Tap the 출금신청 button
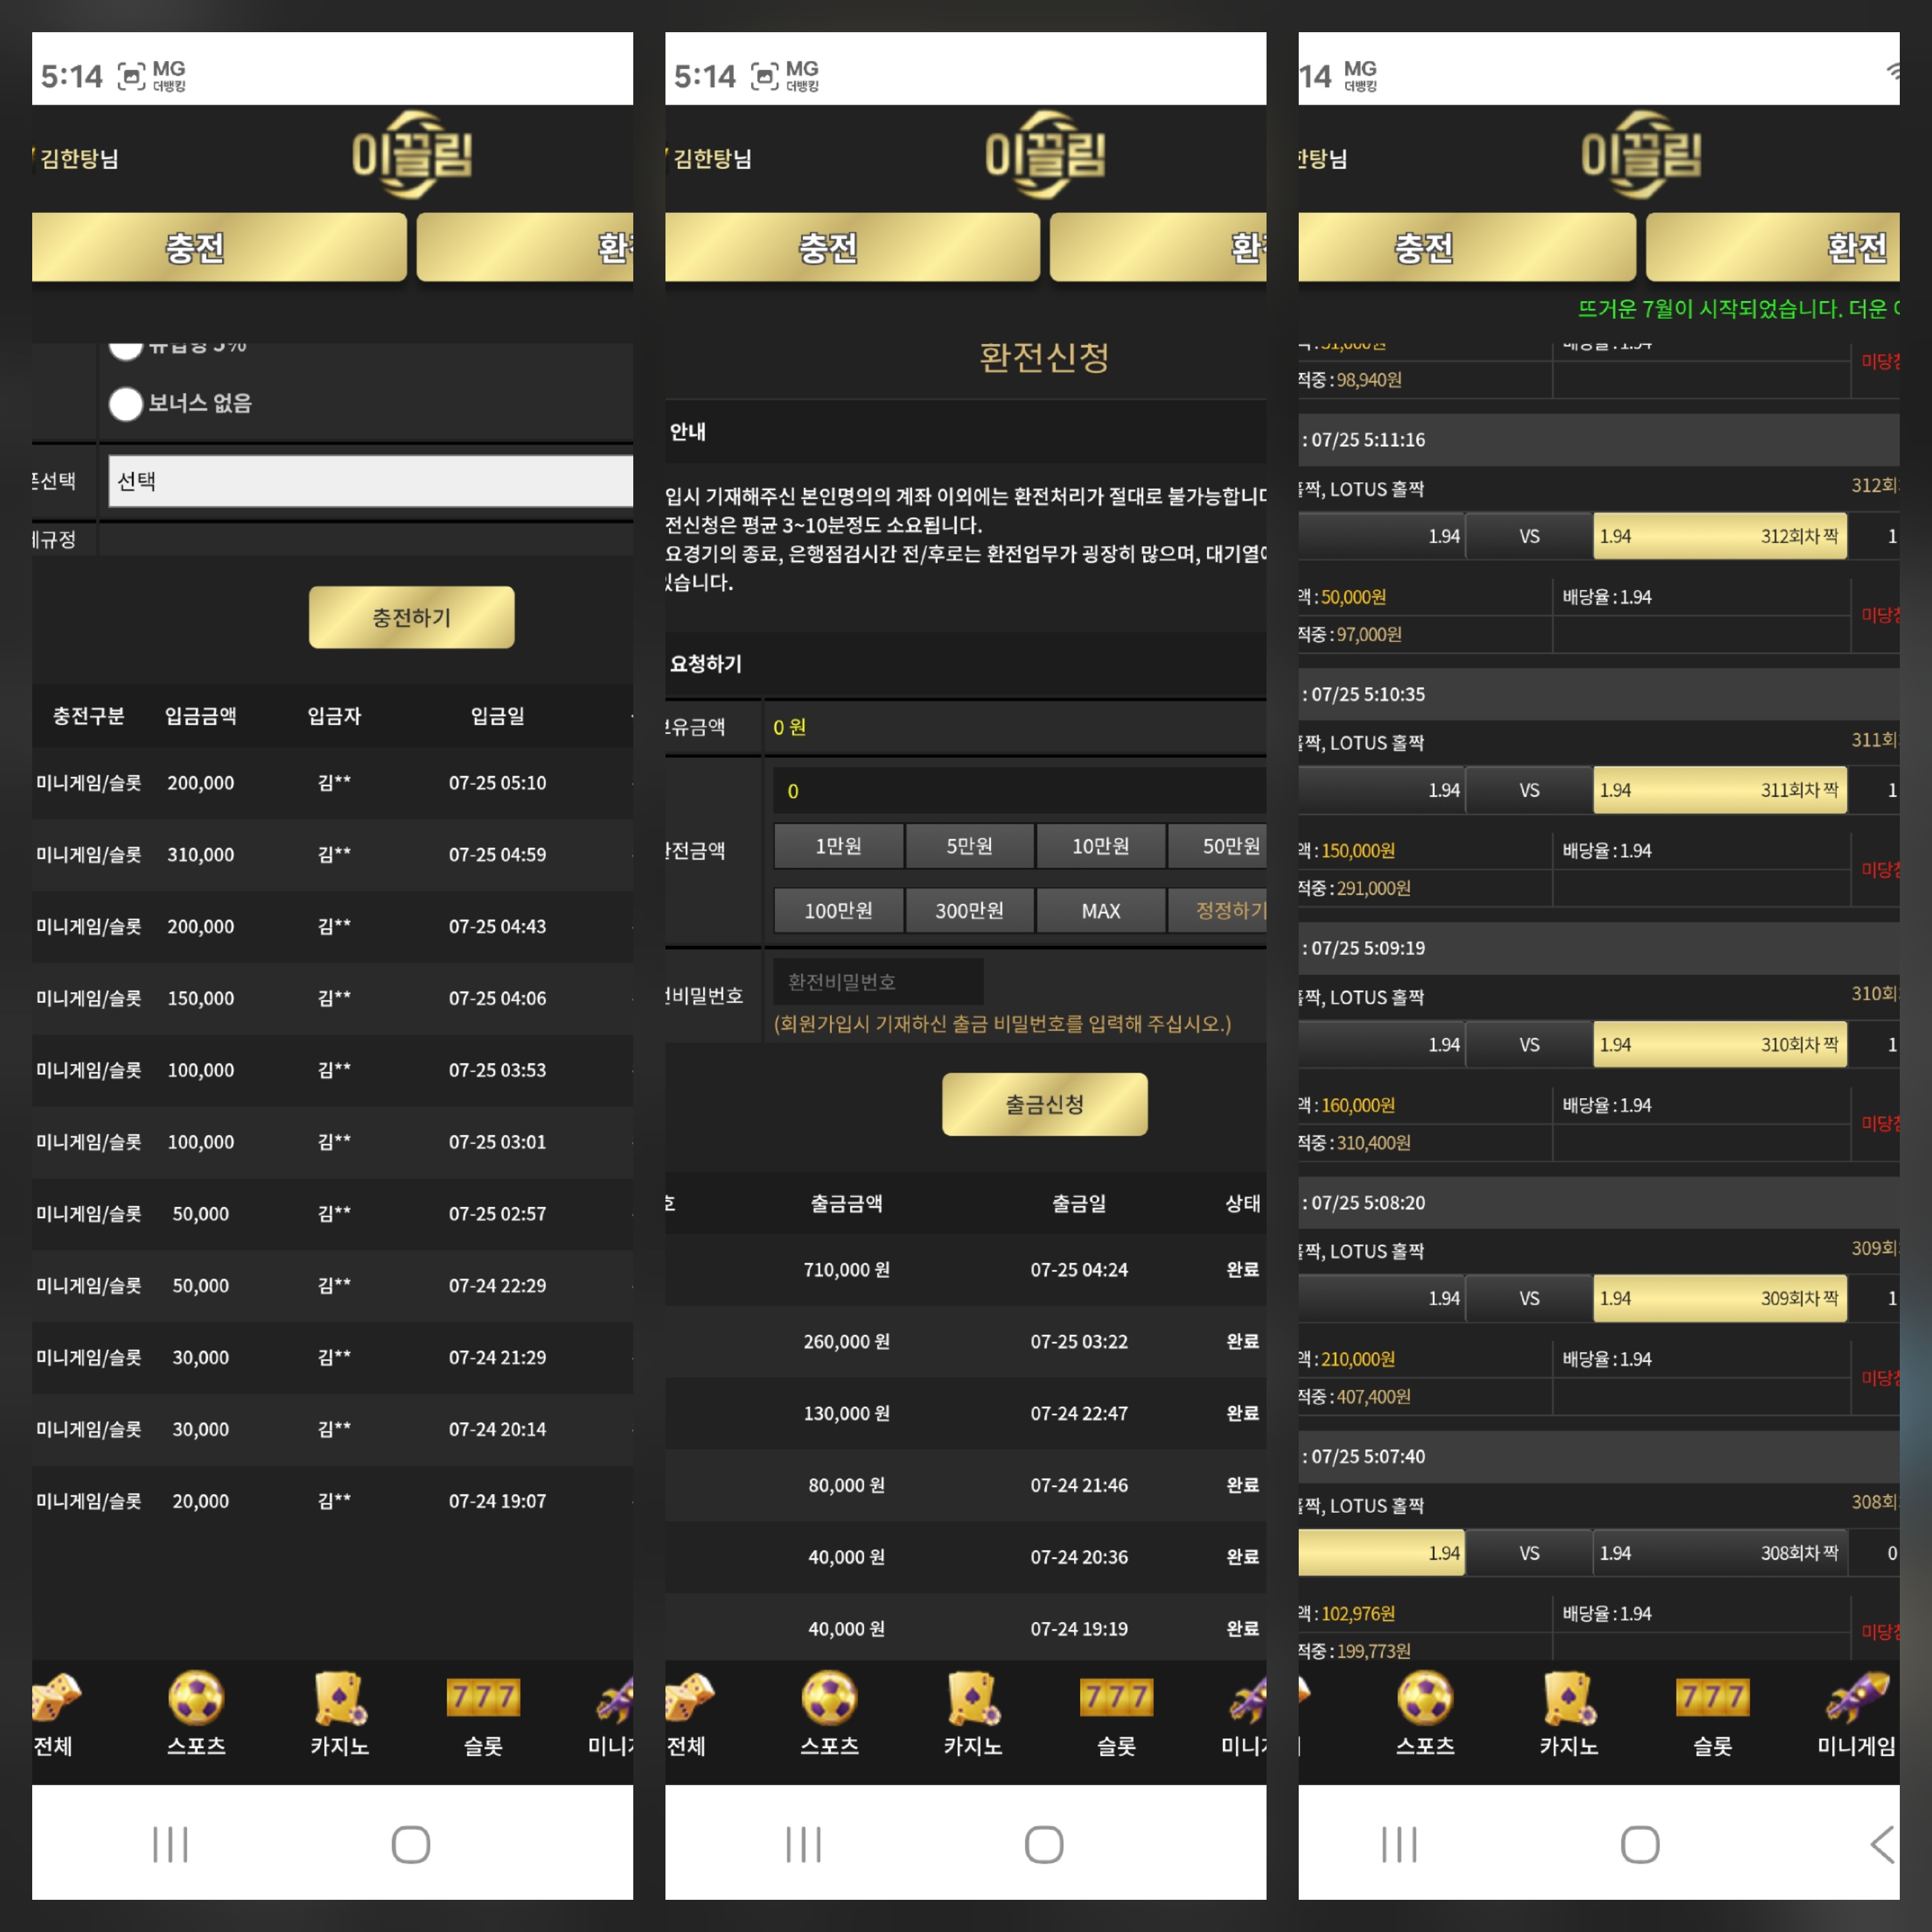1932x1932 pixels. click(1044, 1104)
